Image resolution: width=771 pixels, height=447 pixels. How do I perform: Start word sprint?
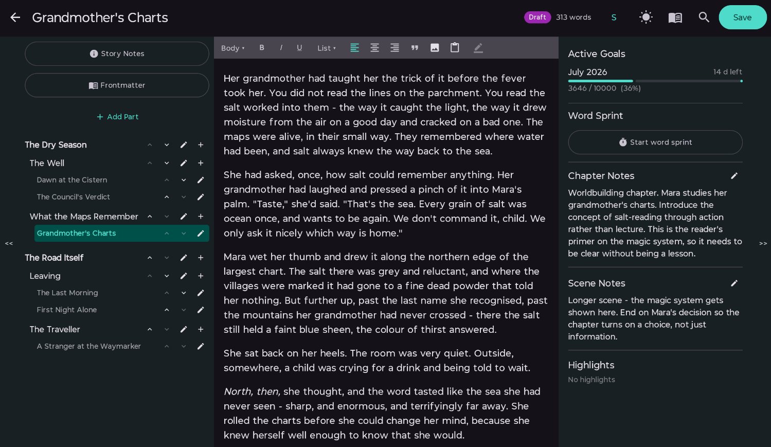click(655, 142)
